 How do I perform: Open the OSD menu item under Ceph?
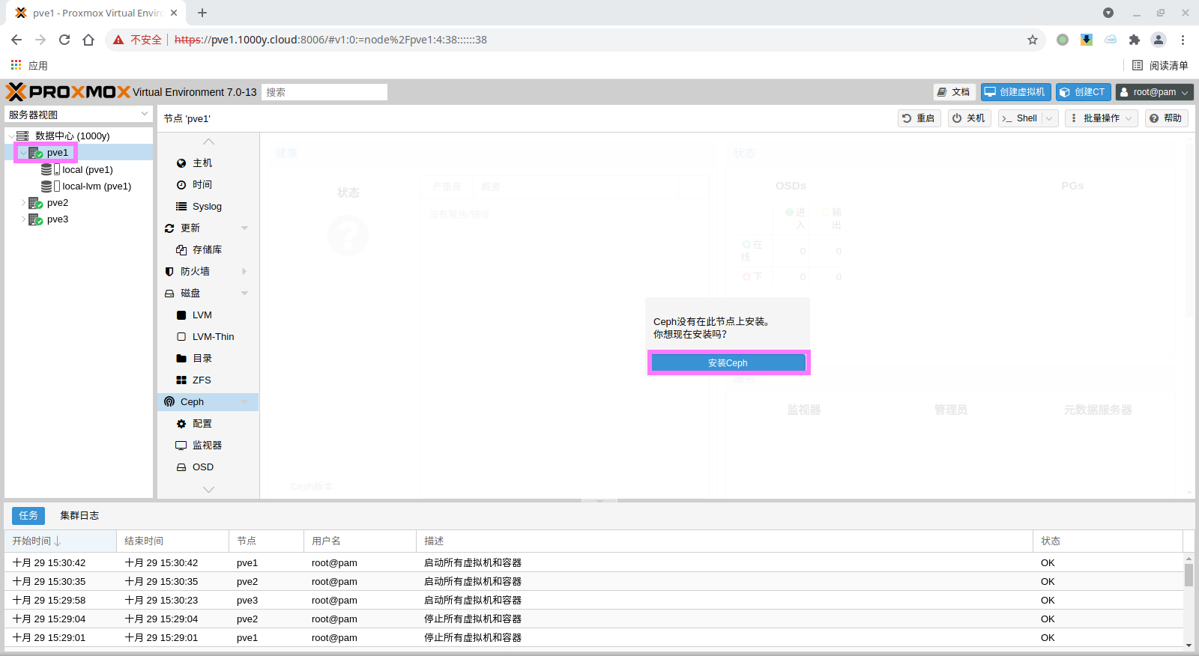coord(202,467)
